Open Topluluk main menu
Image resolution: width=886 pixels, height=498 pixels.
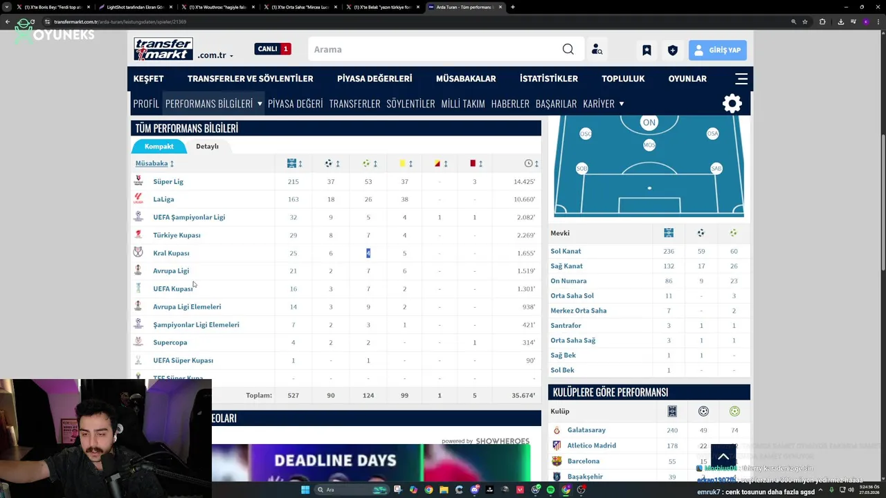click(623, 78)
